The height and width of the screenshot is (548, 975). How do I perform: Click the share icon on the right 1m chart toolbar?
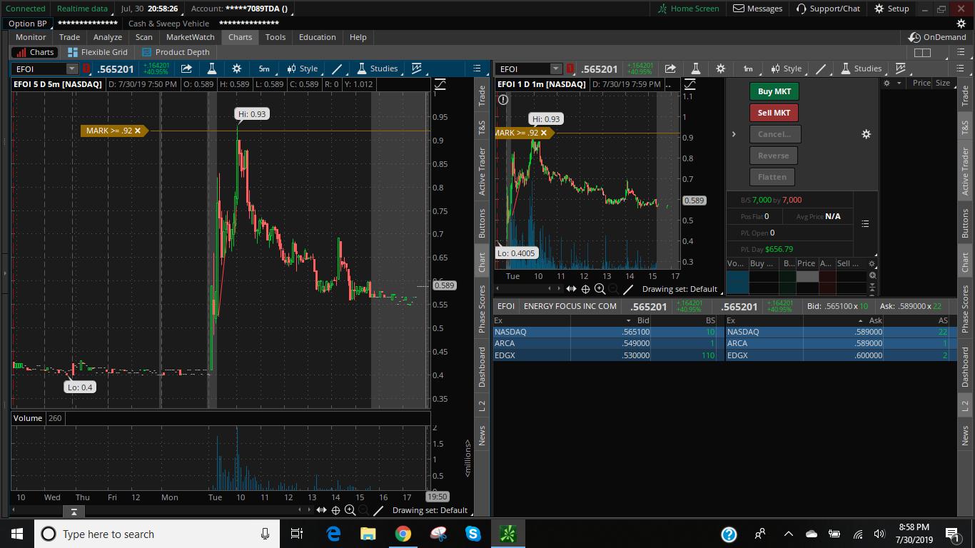[670, 68]
